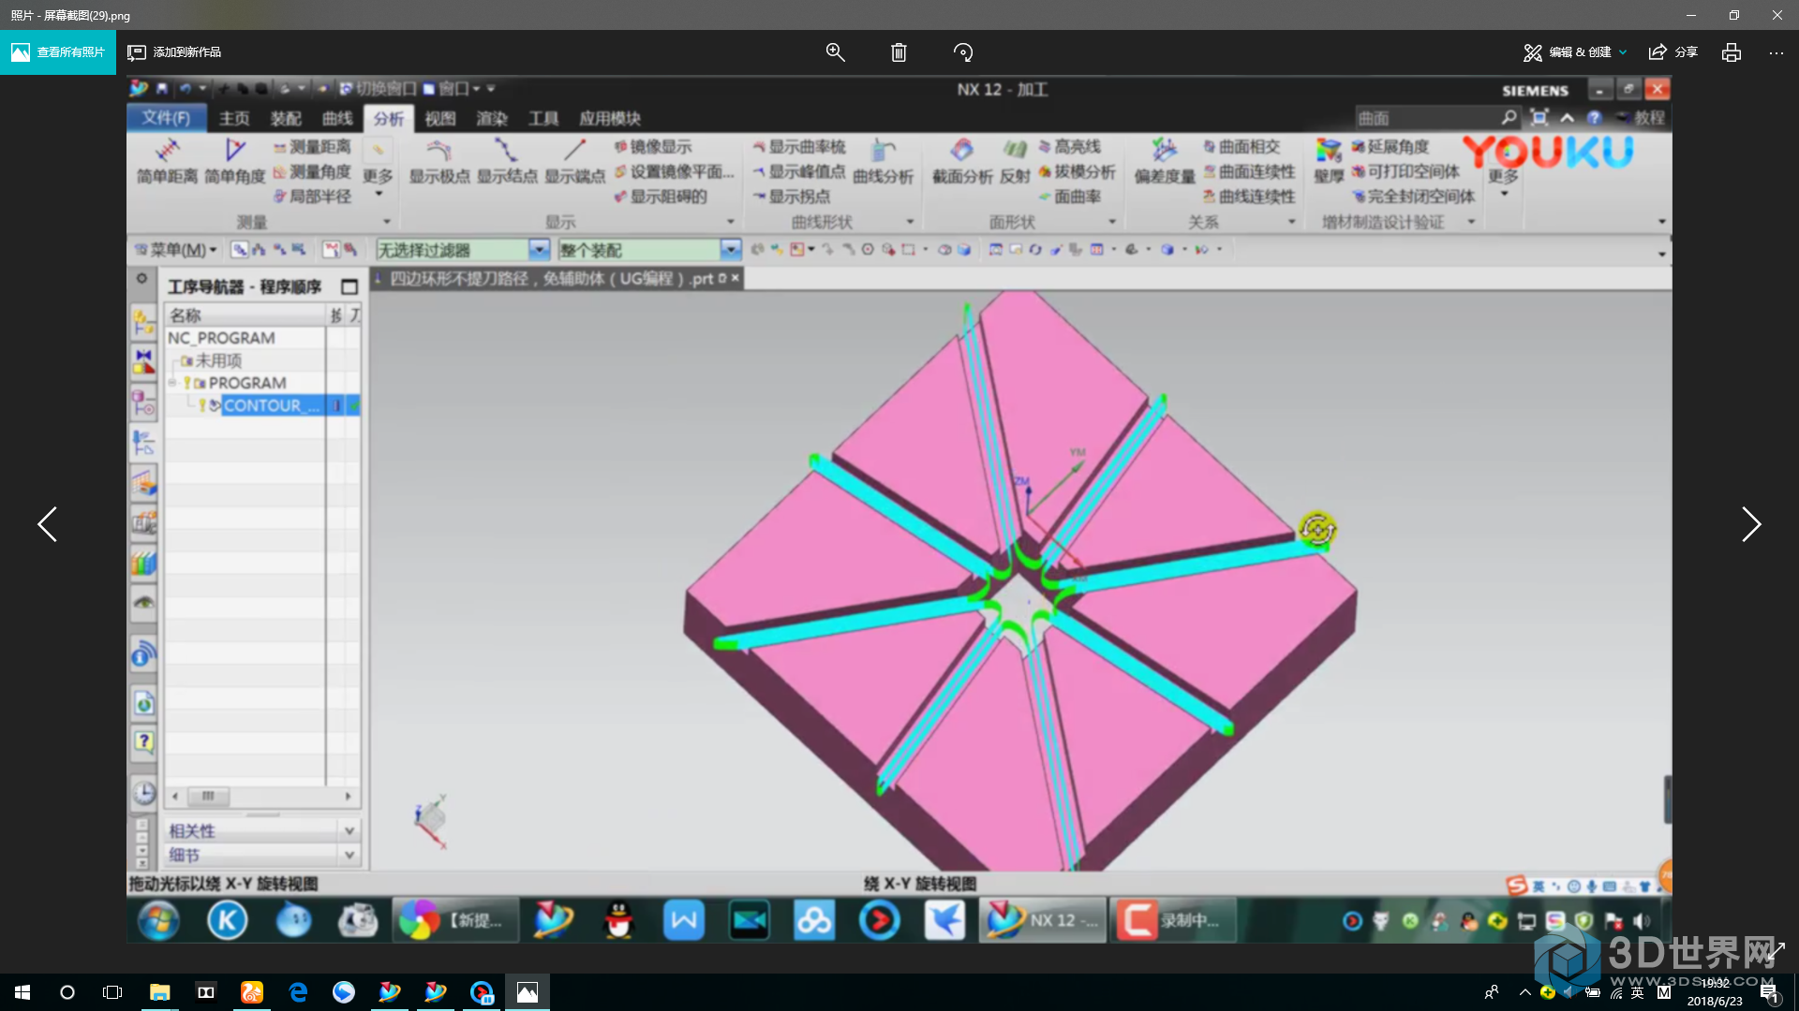Image resolution: width=1799 pixels, height=1011 pixels.
Task: Click 显示极点 show poles
Action: tap(439, 161)
